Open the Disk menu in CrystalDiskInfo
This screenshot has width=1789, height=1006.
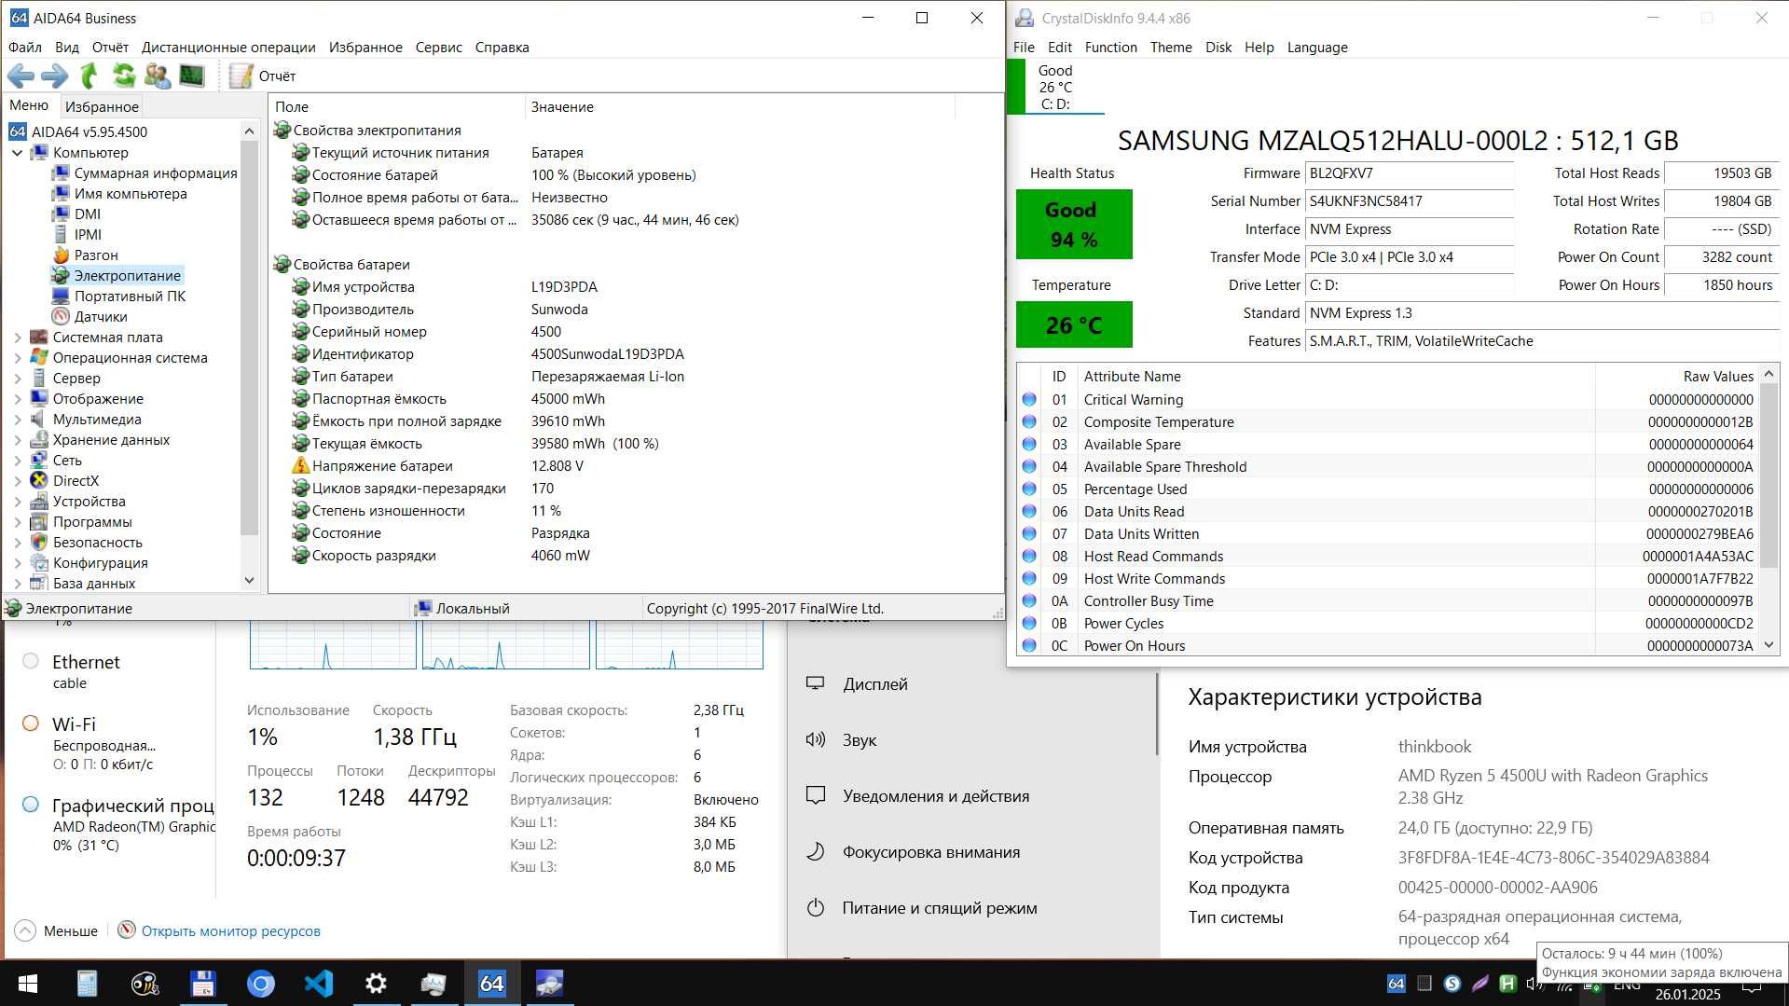[x=1218, y=47]
